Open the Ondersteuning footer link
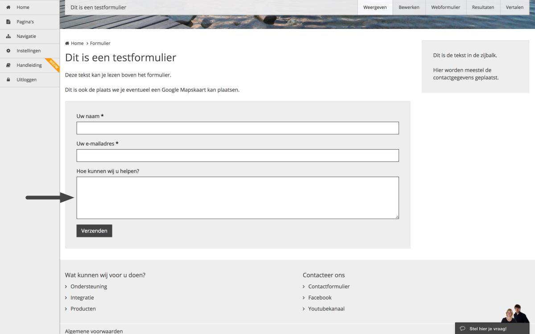 (89, 286)
